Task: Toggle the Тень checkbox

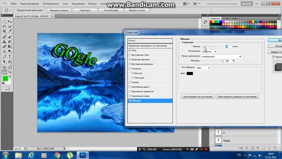Action: tap(130, 50)
